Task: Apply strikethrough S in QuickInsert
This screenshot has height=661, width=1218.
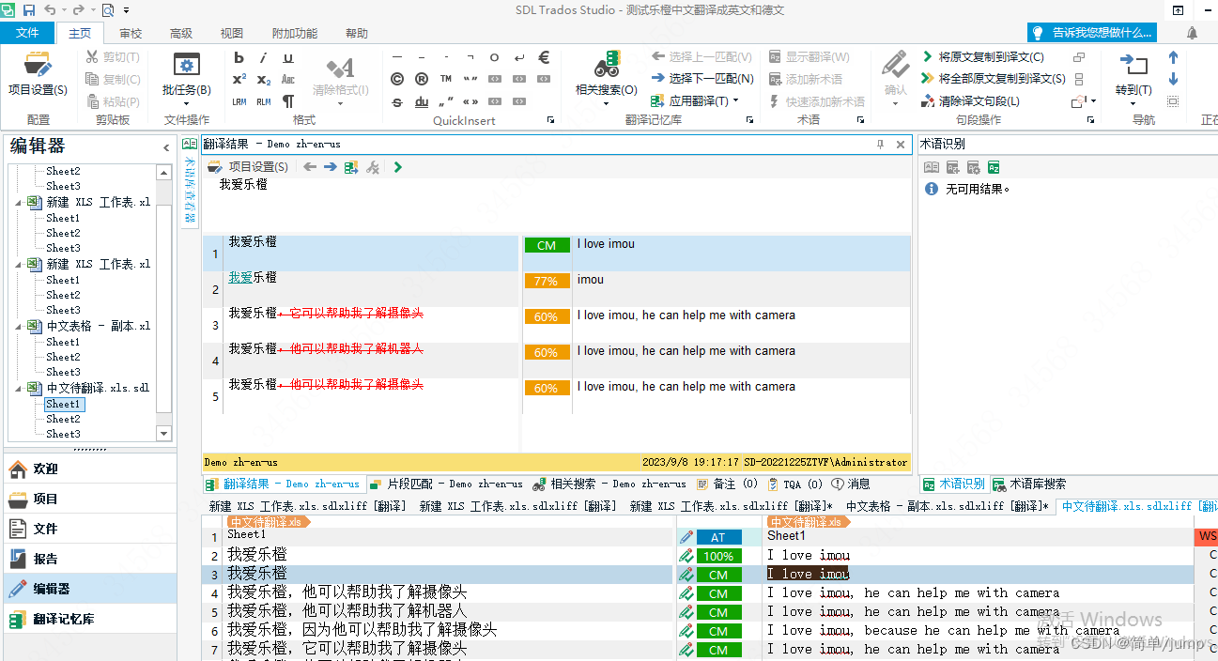Action: tap(397, 101)
